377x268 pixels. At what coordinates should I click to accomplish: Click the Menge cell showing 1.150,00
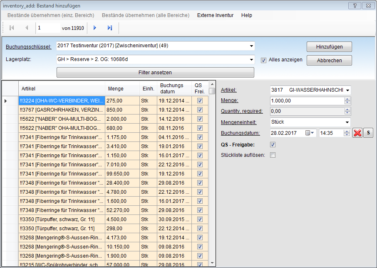click(x=122, y=155)
